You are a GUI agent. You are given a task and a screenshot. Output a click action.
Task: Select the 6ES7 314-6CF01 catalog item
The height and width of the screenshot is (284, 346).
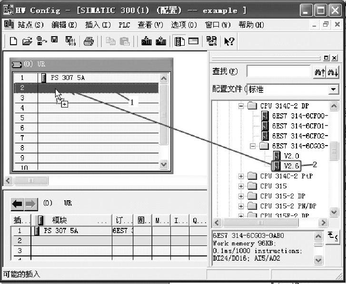[x=295, y=126]
